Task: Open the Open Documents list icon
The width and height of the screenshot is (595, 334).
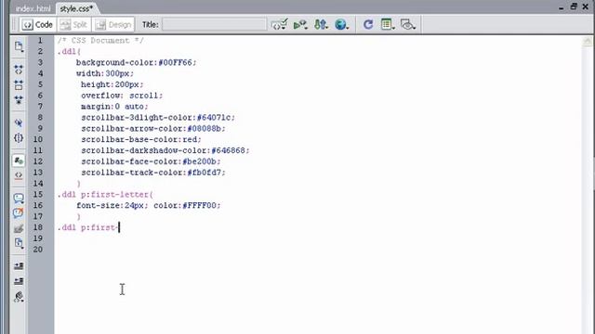Action: click(x=19, y=46)
